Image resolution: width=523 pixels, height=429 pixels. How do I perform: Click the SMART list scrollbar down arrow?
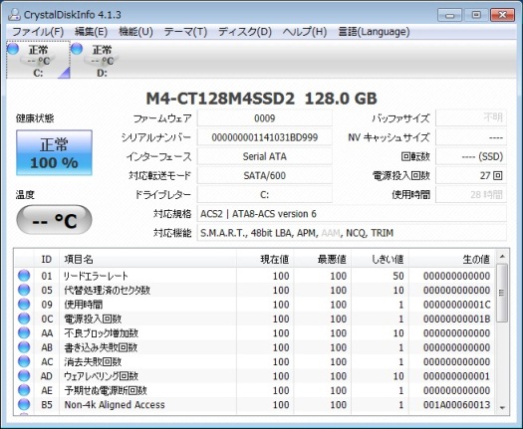coord(502,408)
